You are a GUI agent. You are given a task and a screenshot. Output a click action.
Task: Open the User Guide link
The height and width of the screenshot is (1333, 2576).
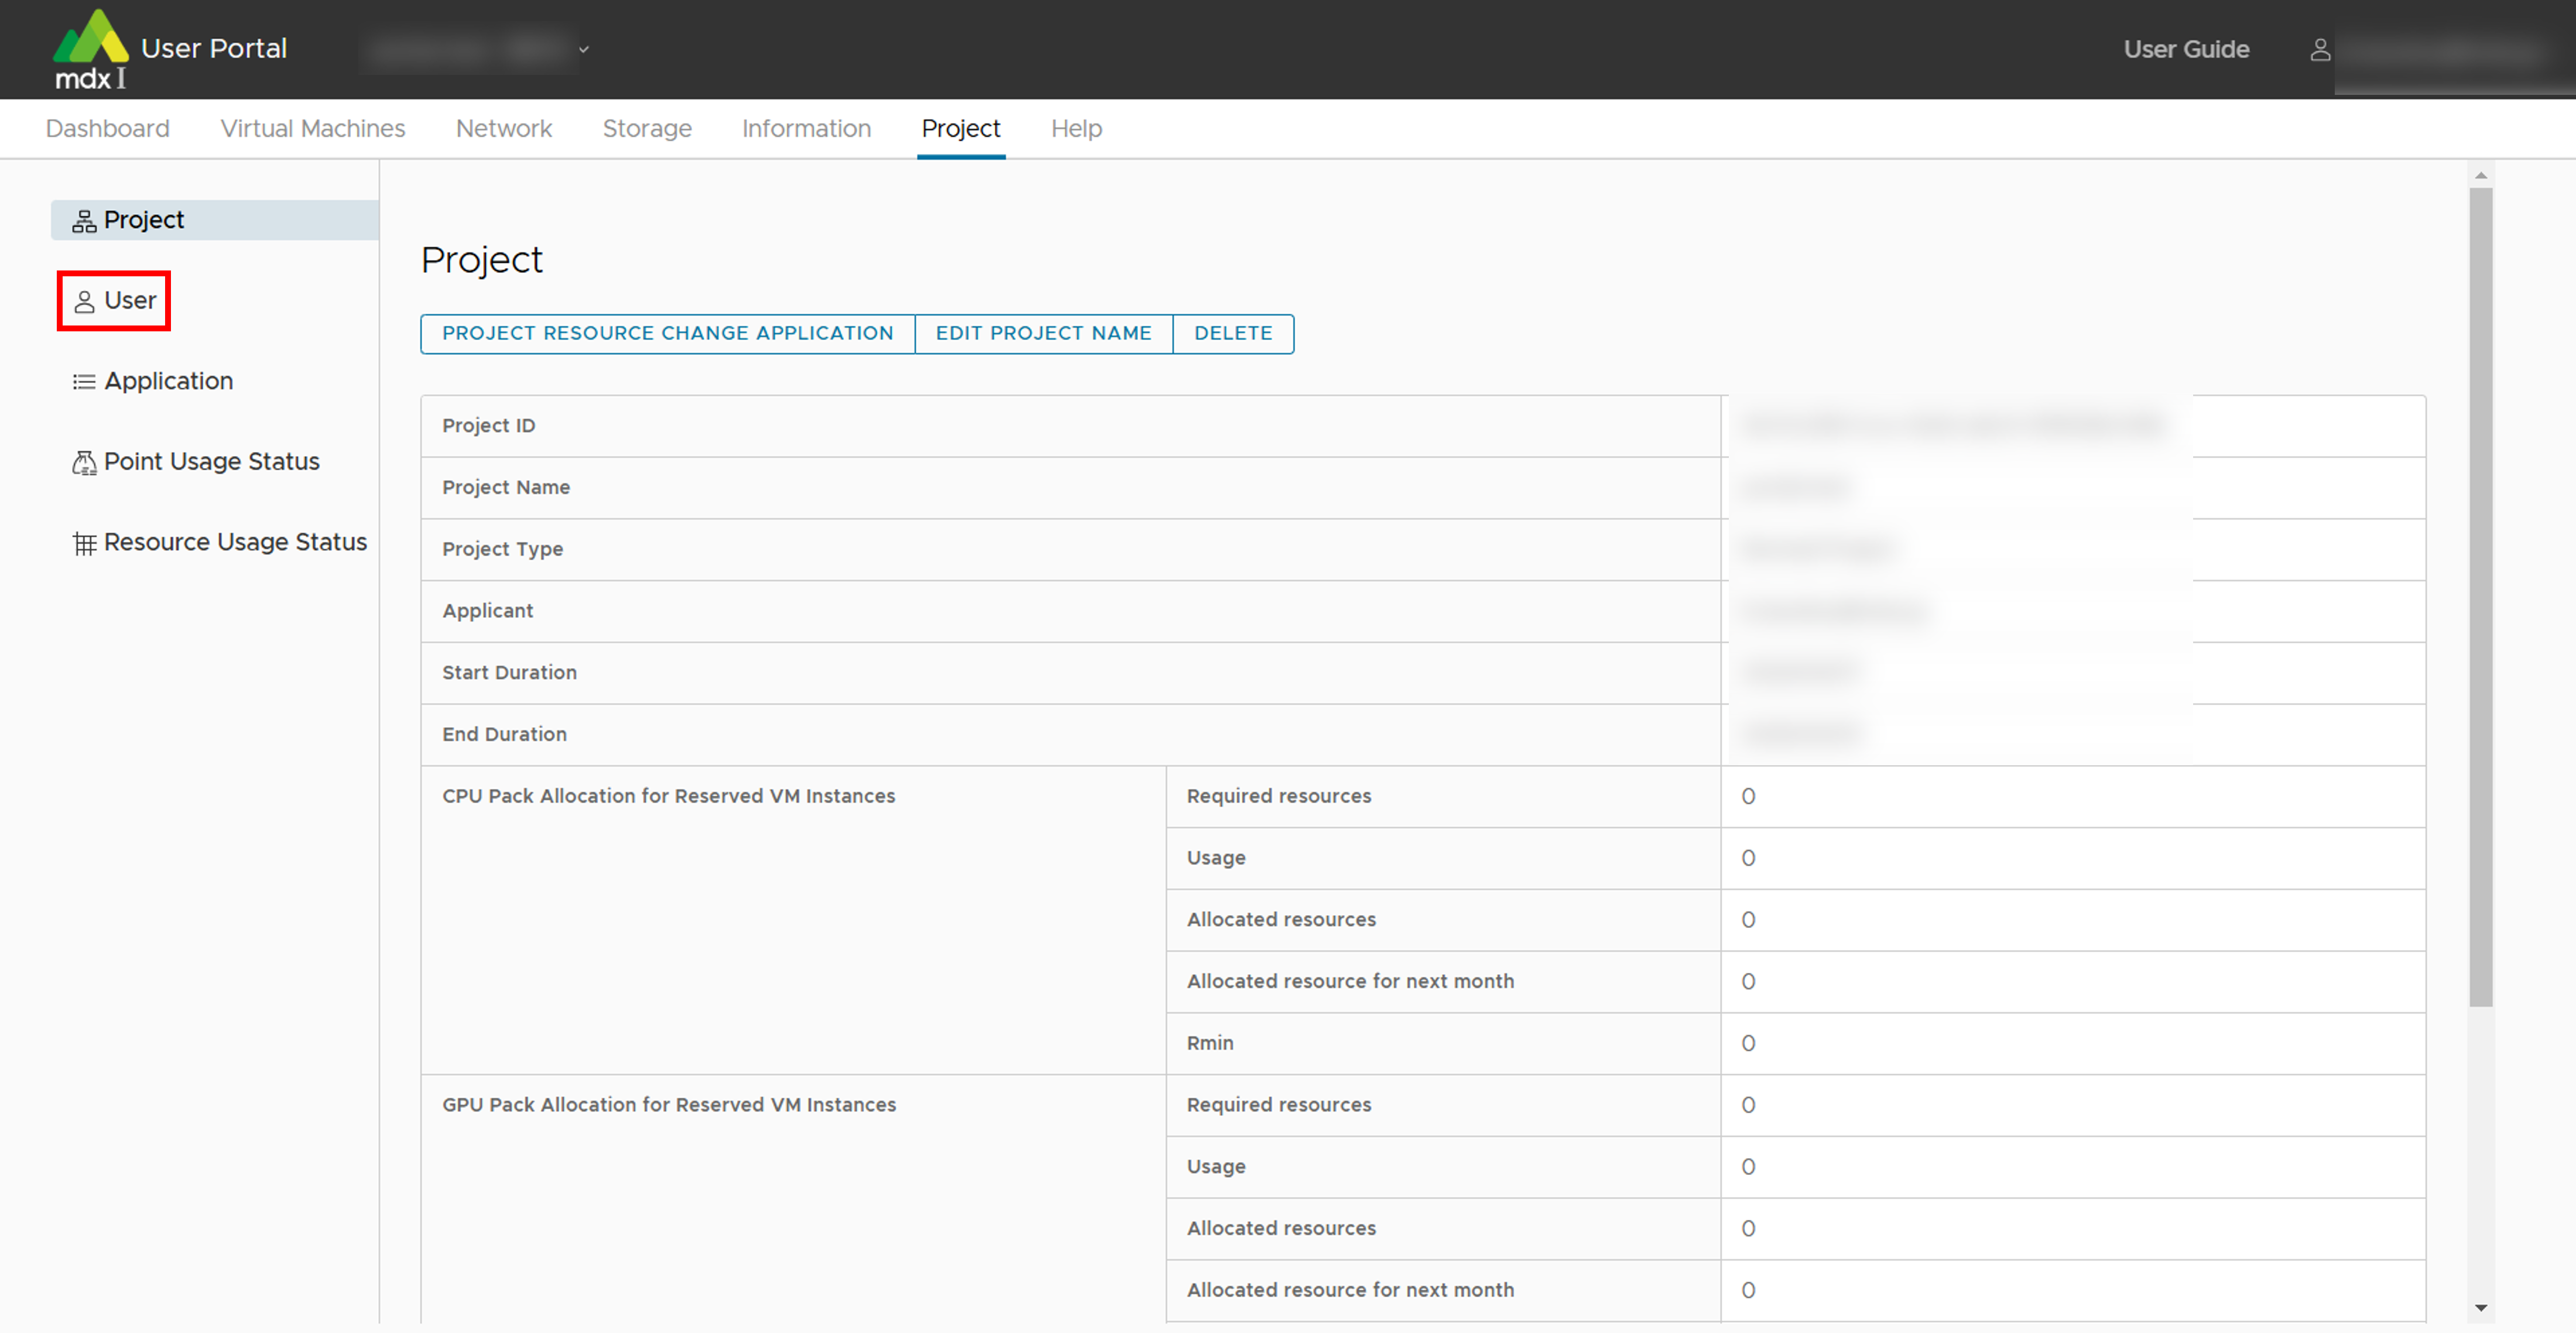(x=2186, y=49)
